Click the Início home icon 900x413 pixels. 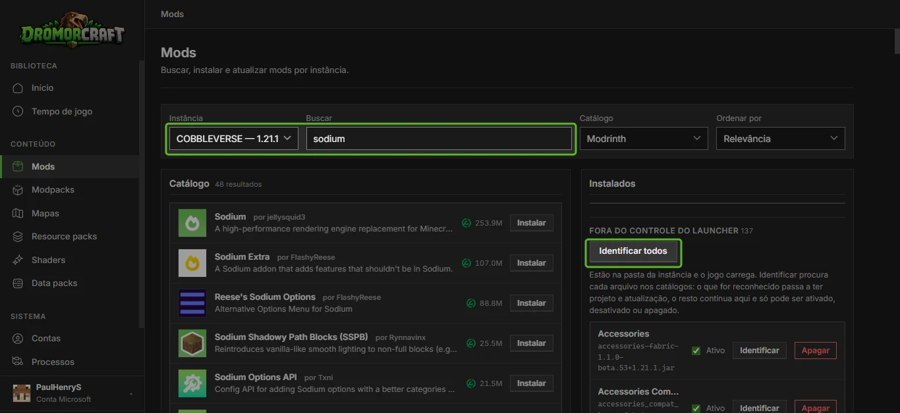pos(18,87)
